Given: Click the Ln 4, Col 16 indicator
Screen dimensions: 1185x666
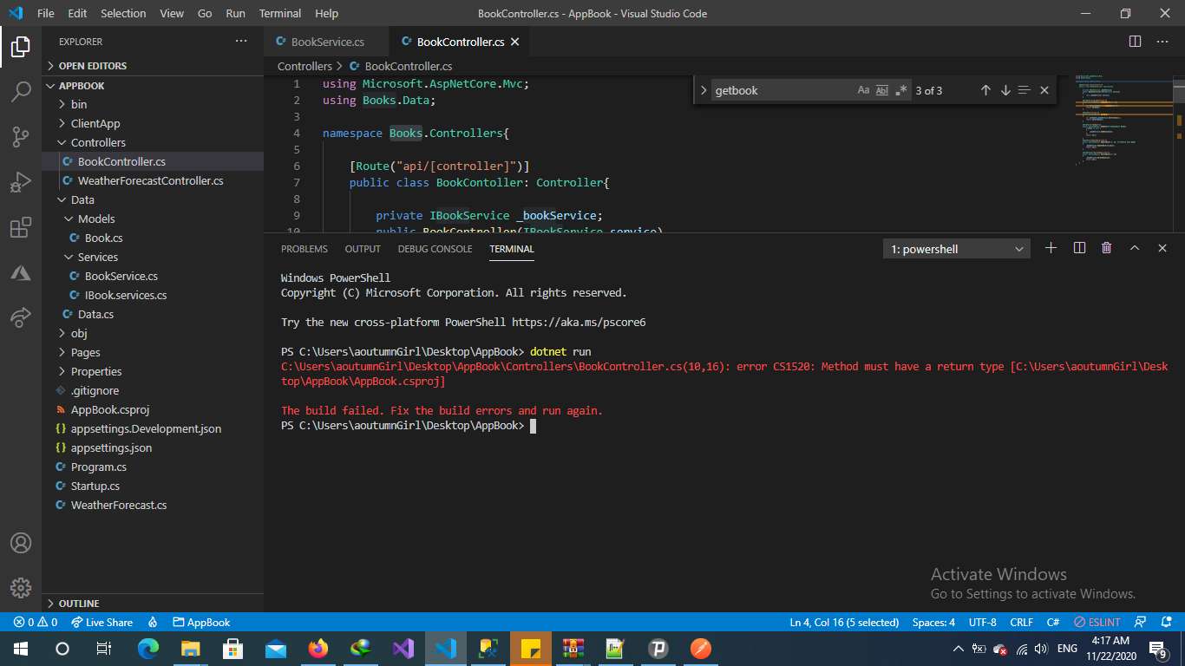Looking at the screenshot, I should point(842,622).
